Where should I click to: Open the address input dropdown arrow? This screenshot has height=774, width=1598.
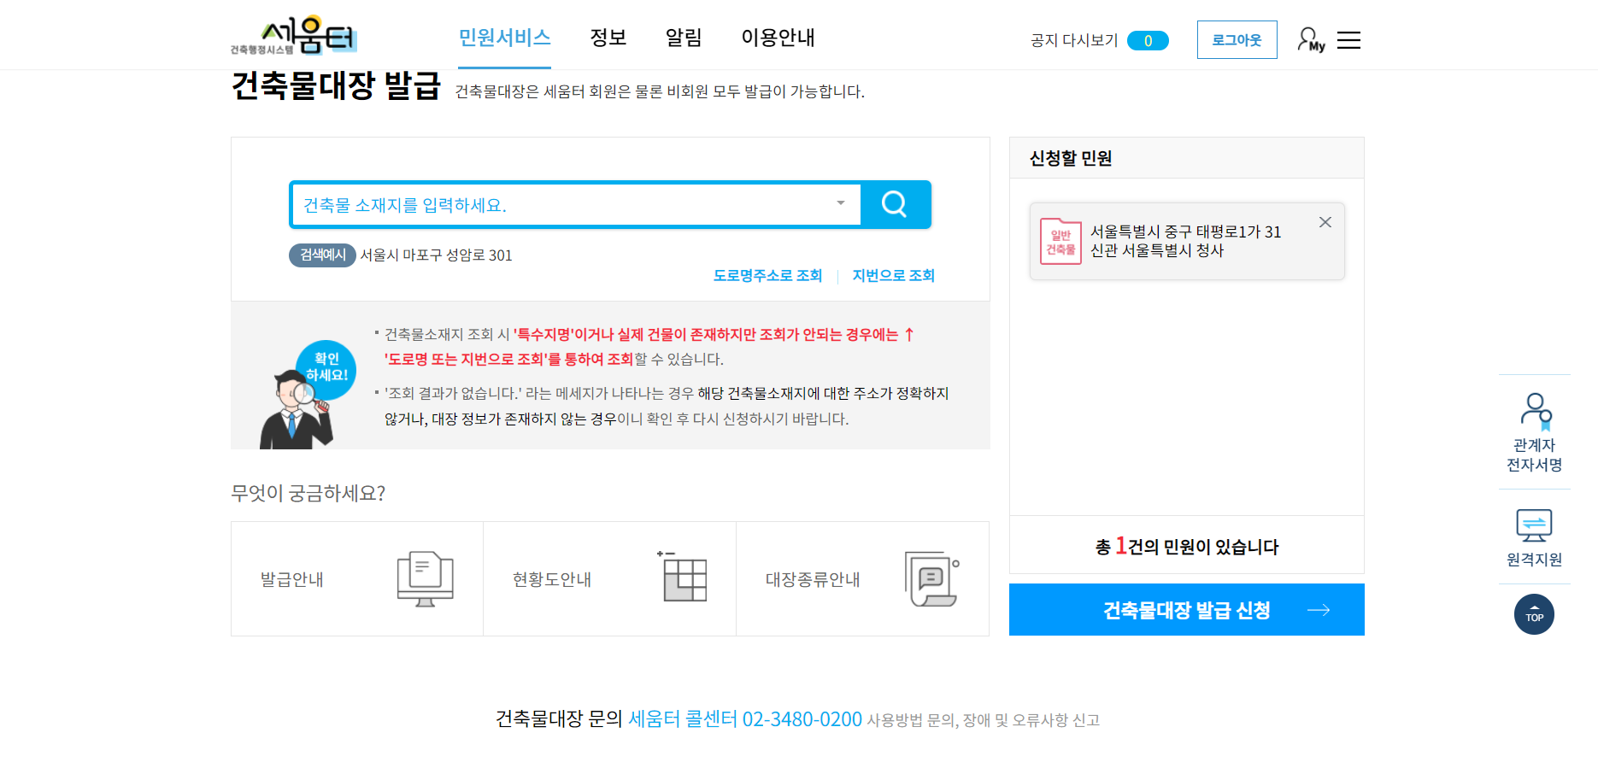click(x=841, y=204)
